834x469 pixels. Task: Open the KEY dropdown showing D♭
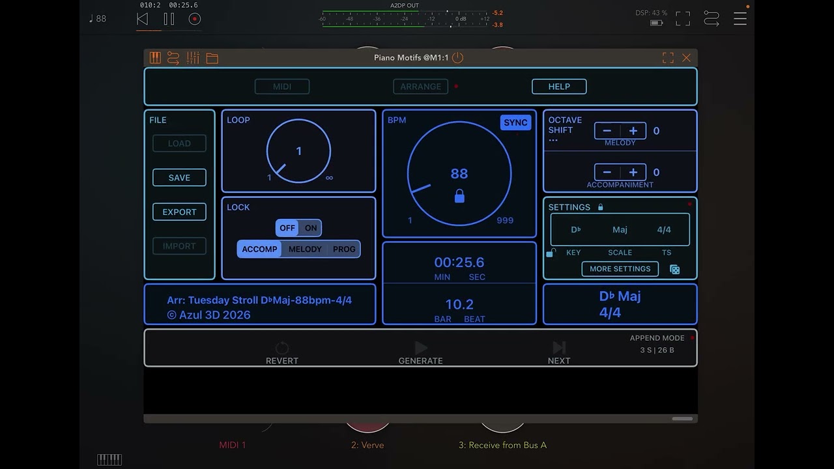coord(576,229)
